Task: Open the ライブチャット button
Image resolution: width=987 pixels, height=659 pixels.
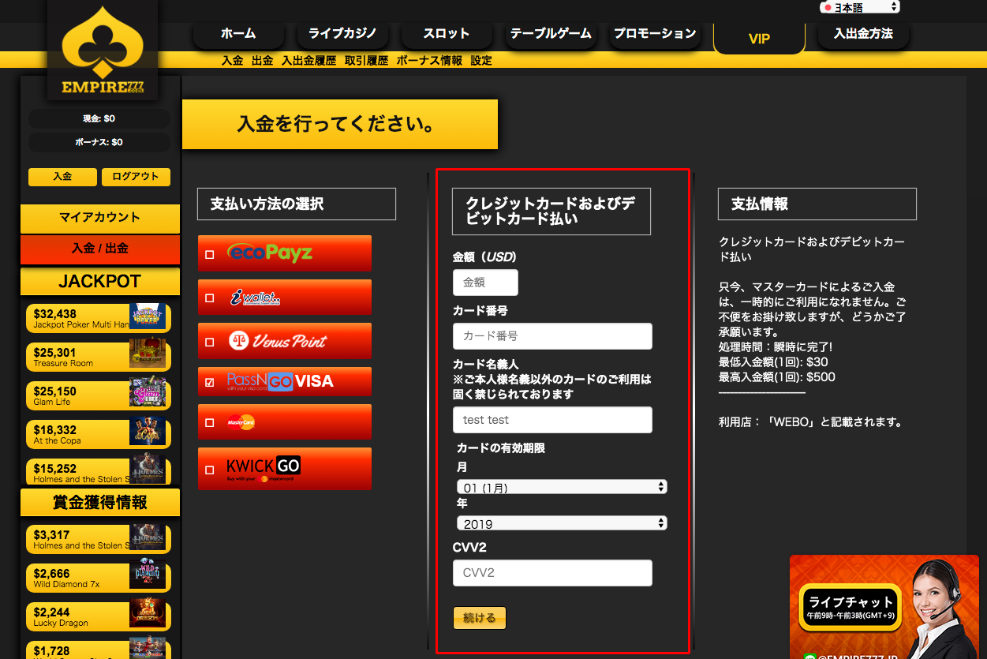Action: (850, 606)
